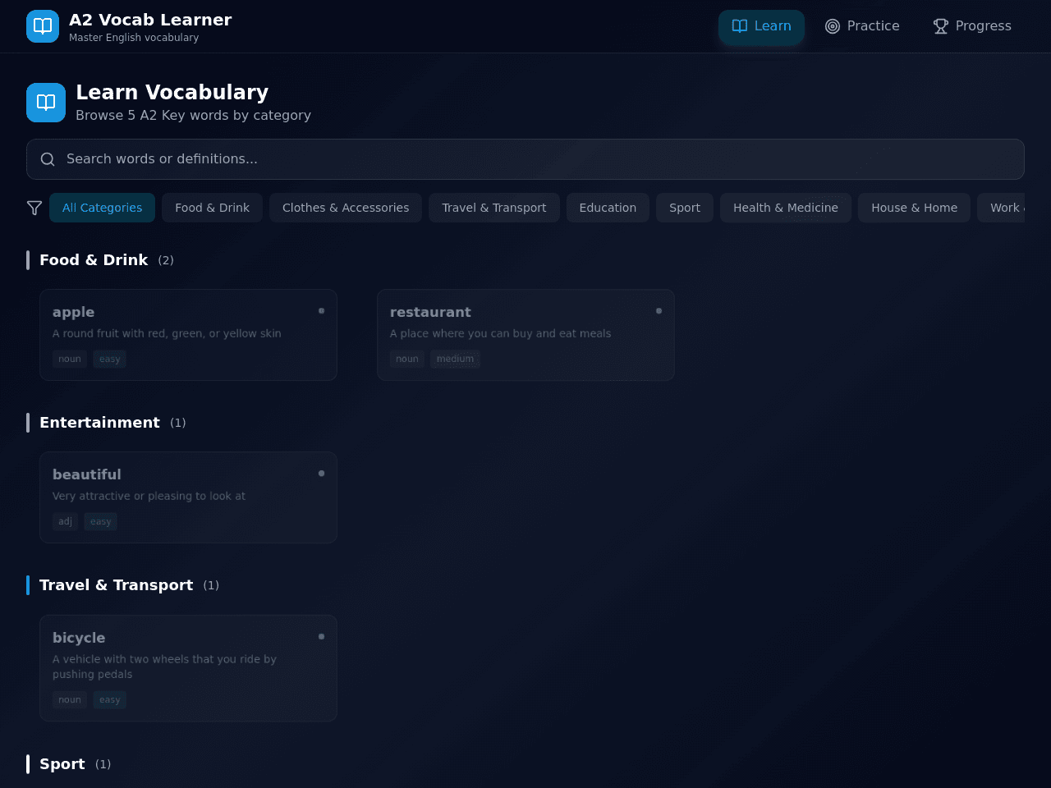Click the A2 Vocab Learner book logo
This screenshot has height=788, width=1051.
[x=43, y=26]
